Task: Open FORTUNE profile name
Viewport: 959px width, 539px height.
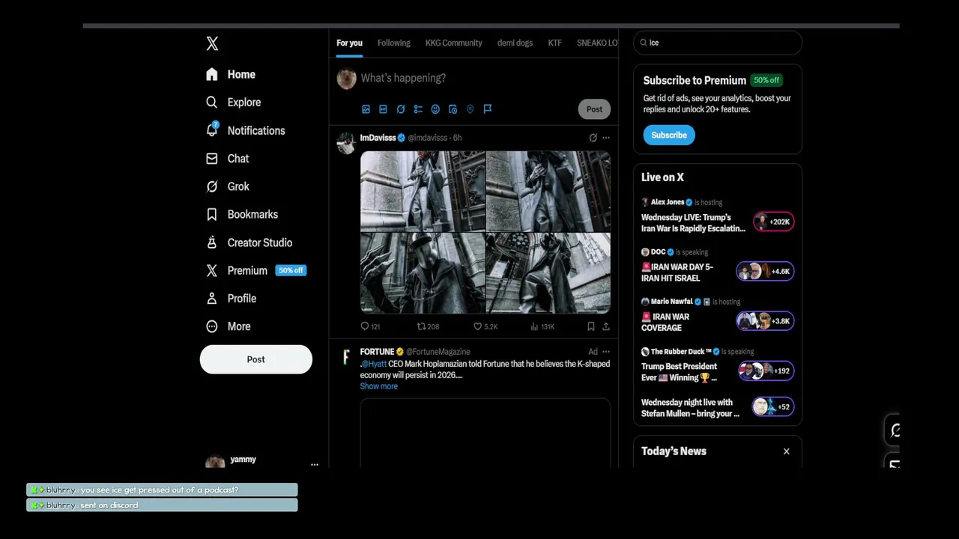Action: tap(377, 352)
